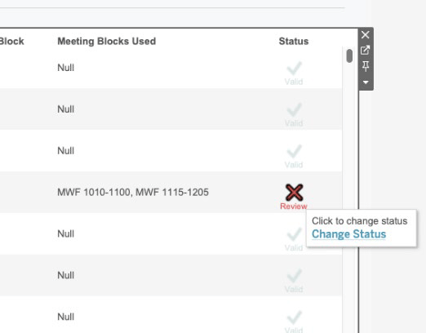Sort by Meeting Blocks Used header

[107, 42]
